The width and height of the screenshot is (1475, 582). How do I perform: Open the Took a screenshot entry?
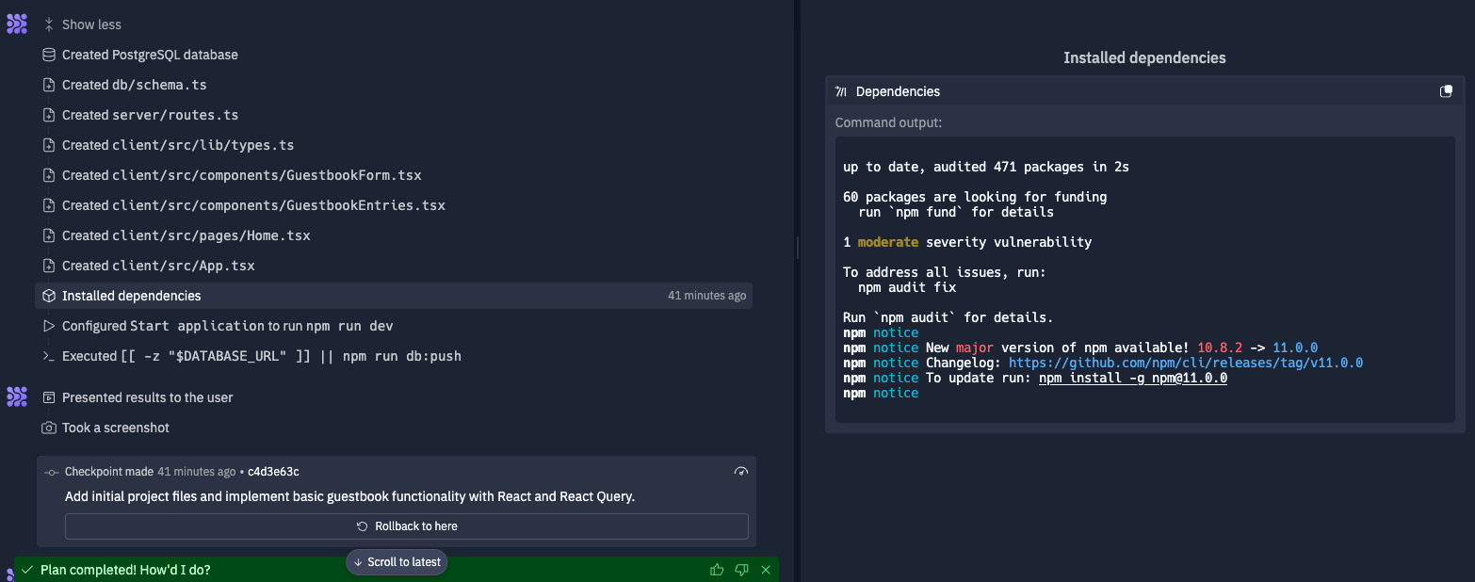click(x=116, y=428)
